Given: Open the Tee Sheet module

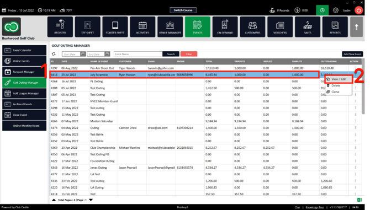Looking at the screenshot, I should coord(88,26).
